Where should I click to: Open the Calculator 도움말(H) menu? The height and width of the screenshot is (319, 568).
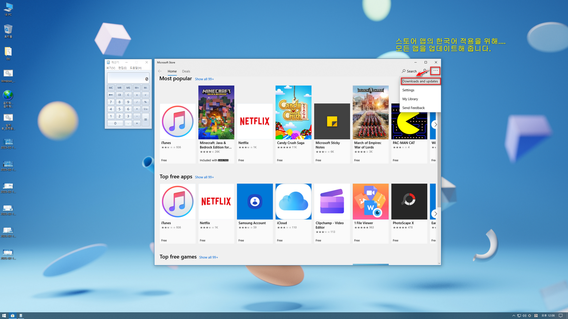pos(136,68)
